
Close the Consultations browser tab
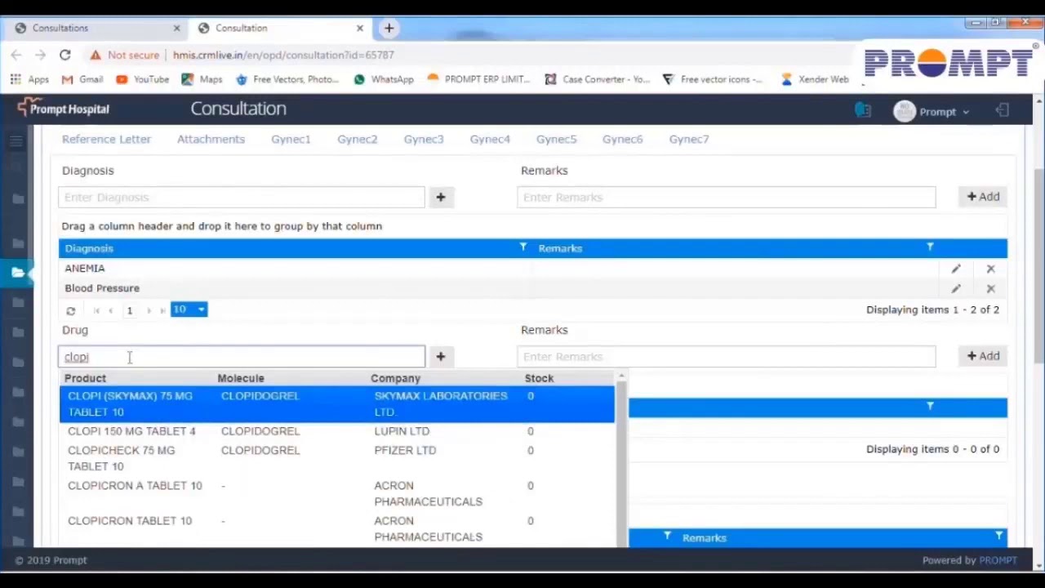point(176,28)
